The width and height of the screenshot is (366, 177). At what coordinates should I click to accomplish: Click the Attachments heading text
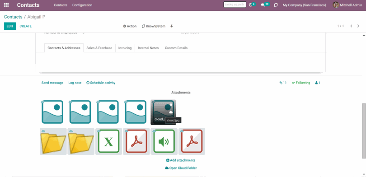(x=181, y=93)
